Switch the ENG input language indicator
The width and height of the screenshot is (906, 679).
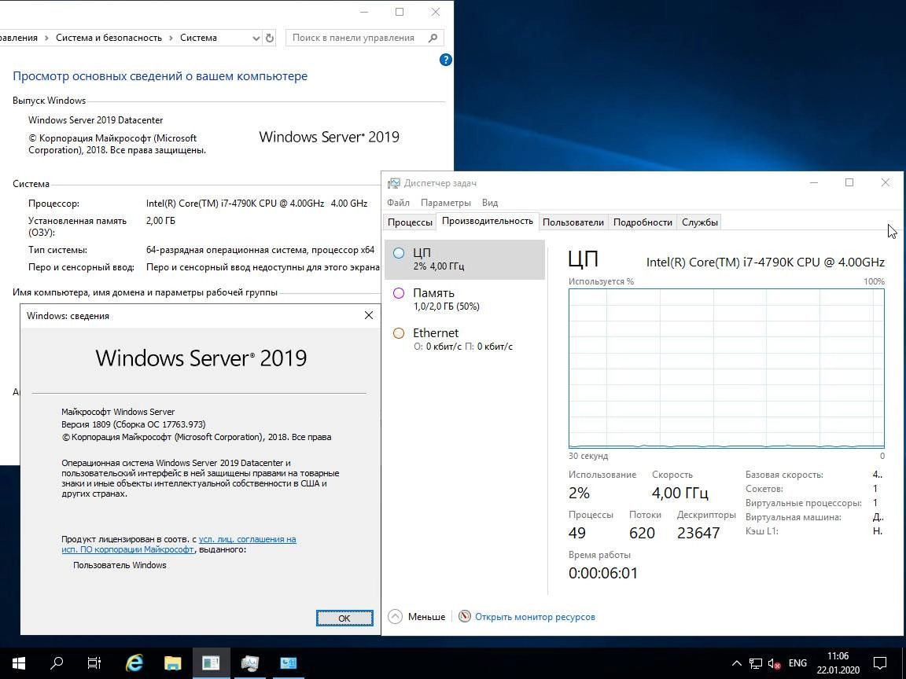pyautogui.click(x=797, y=662)
